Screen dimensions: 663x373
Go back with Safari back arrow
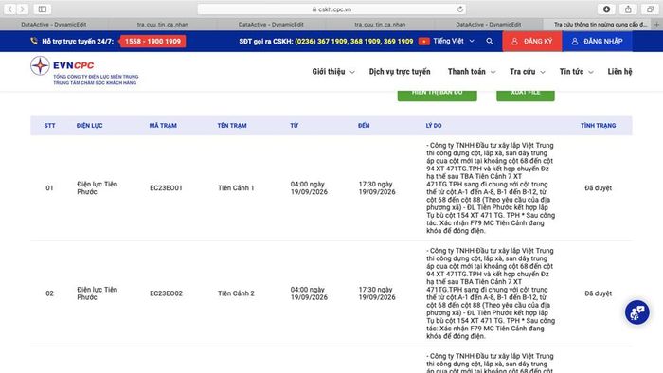coord(10,9)
